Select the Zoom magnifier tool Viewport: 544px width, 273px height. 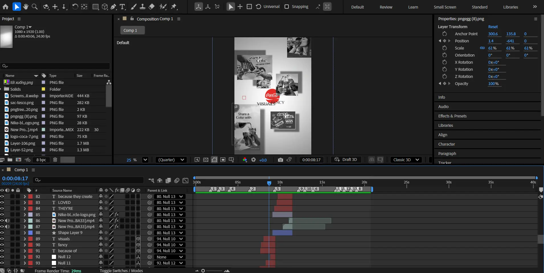tap(34, 7)
